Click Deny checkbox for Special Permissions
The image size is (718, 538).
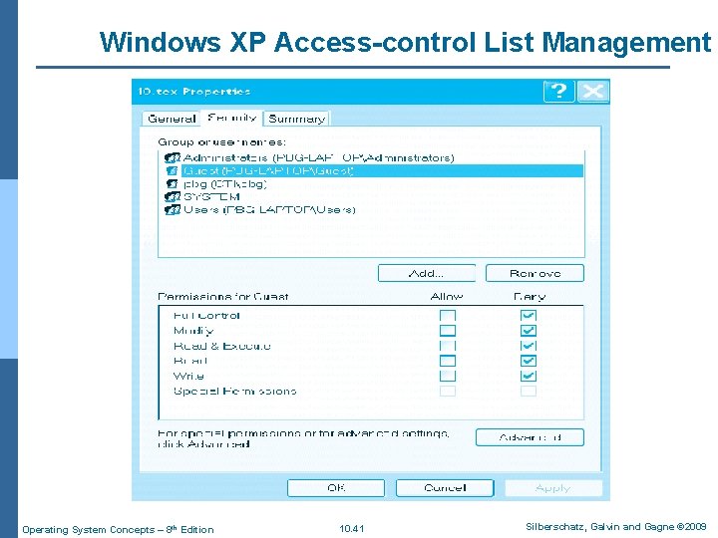tap(528, 392)
